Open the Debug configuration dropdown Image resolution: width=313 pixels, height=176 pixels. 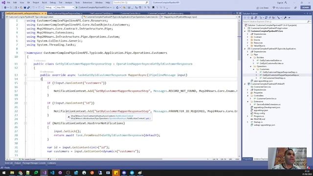click(50, 8)
